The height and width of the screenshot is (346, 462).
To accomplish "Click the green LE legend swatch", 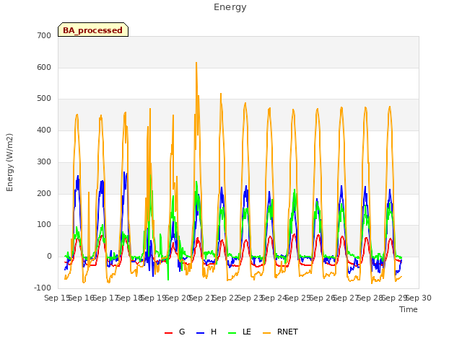I will pos(232,333).
